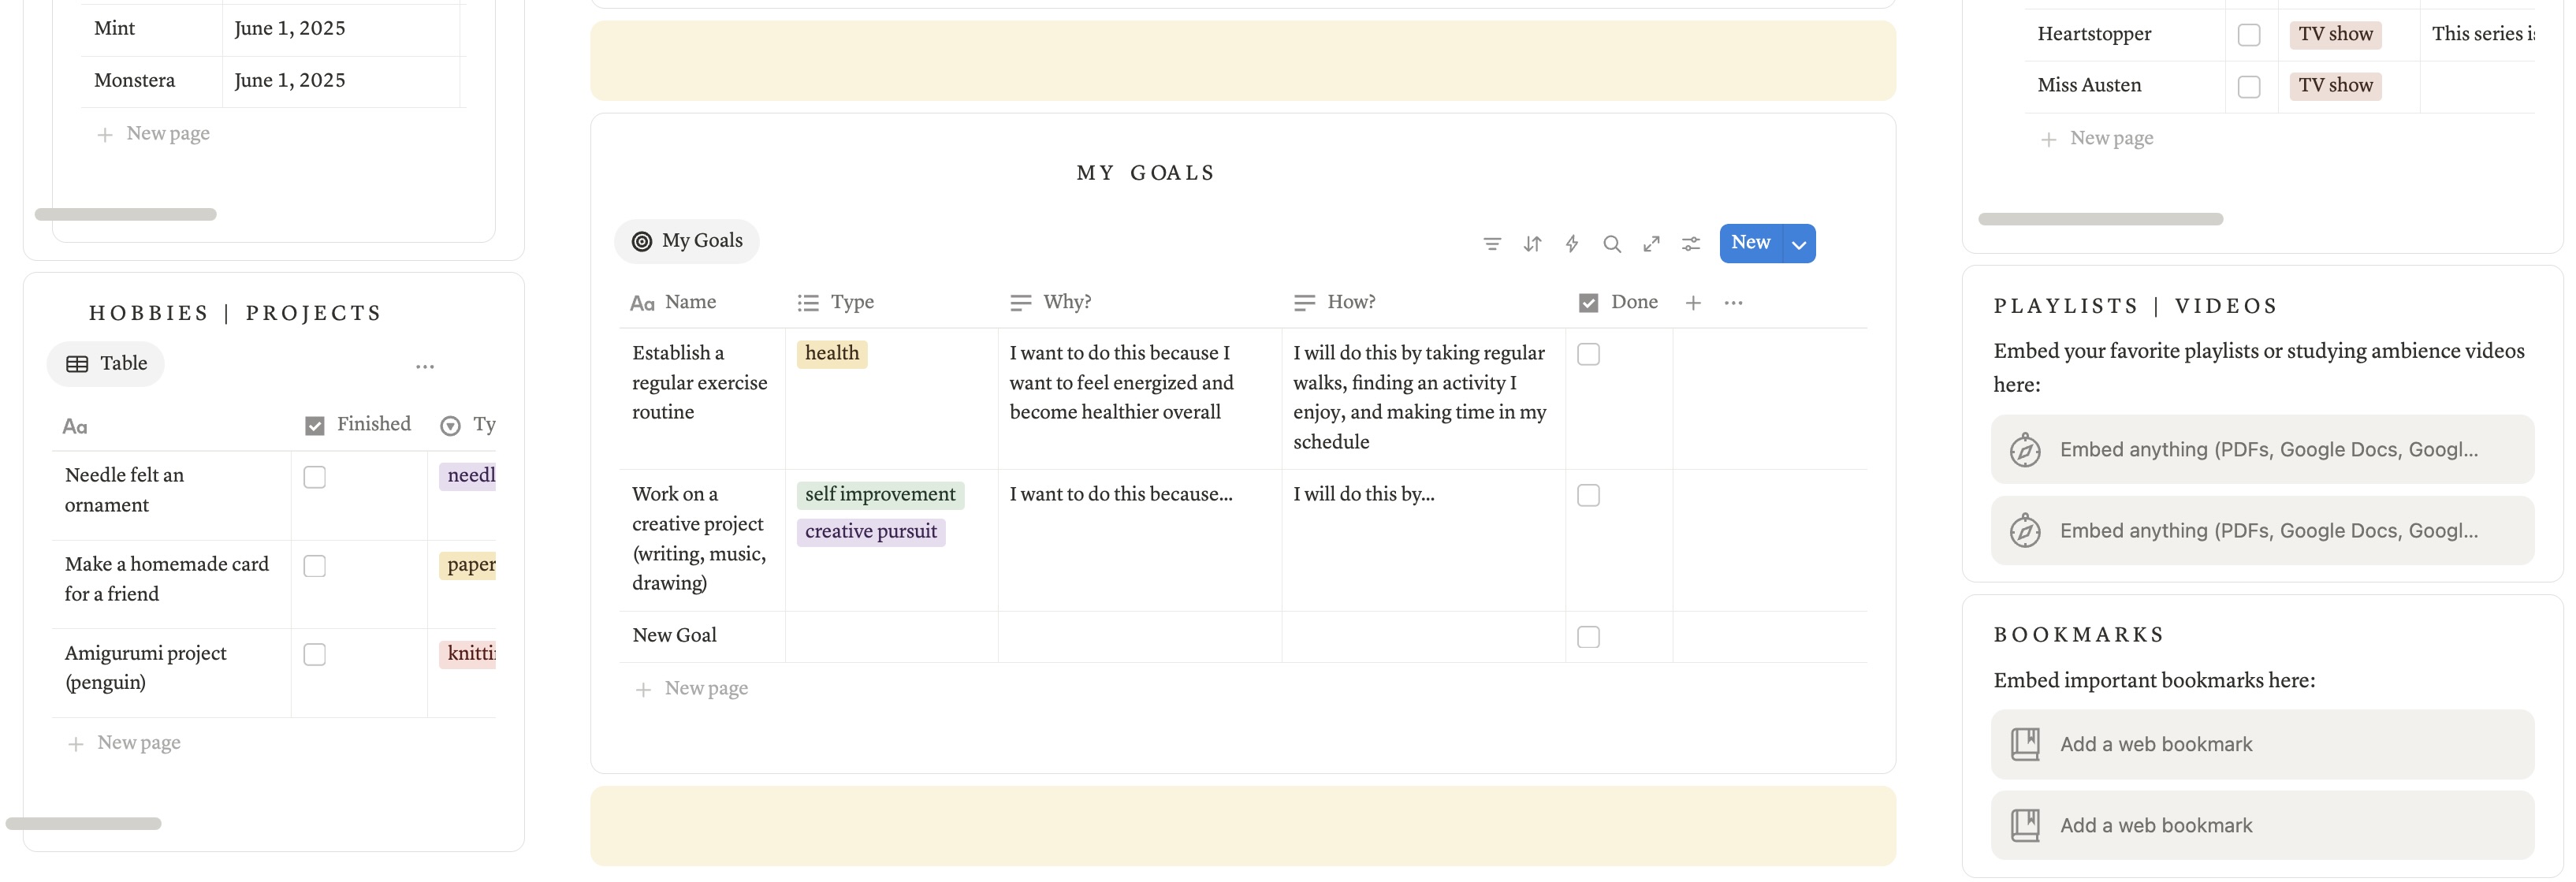The width and height of the screenshot is (2576, 882).
Task: Tick Finished for Needle felt an ornament
Action: (x=315, y=478)
